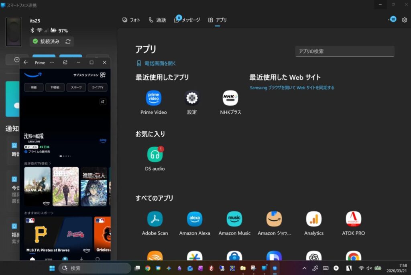Viewport: 411px width, 275px height.
Task: Open the NHK Plus app
Action: [x=230, y=98]
